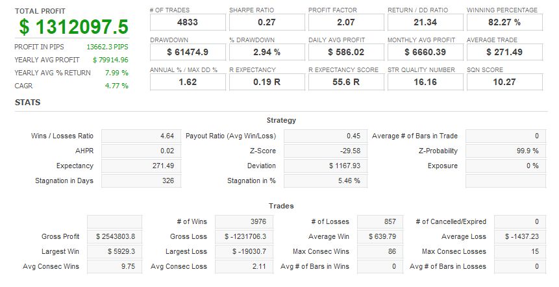Click the Sharpe Ratio value 0.27
Screen dimensions: 559x287
266,22
